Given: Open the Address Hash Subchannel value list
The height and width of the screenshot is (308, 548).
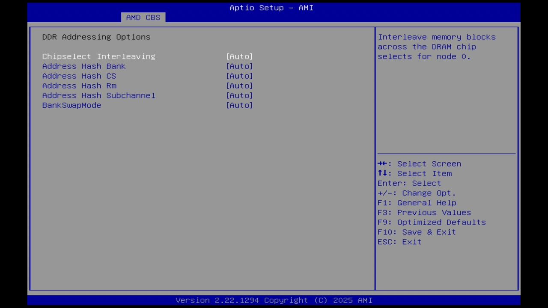Looking at the screenshot, I should pyautogui.click(x=239, y=95).
